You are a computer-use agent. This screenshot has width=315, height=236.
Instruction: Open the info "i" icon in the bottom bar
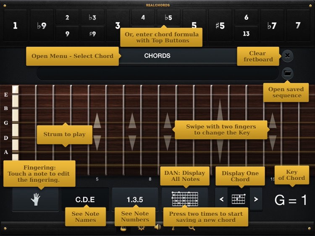click(173, 228)
